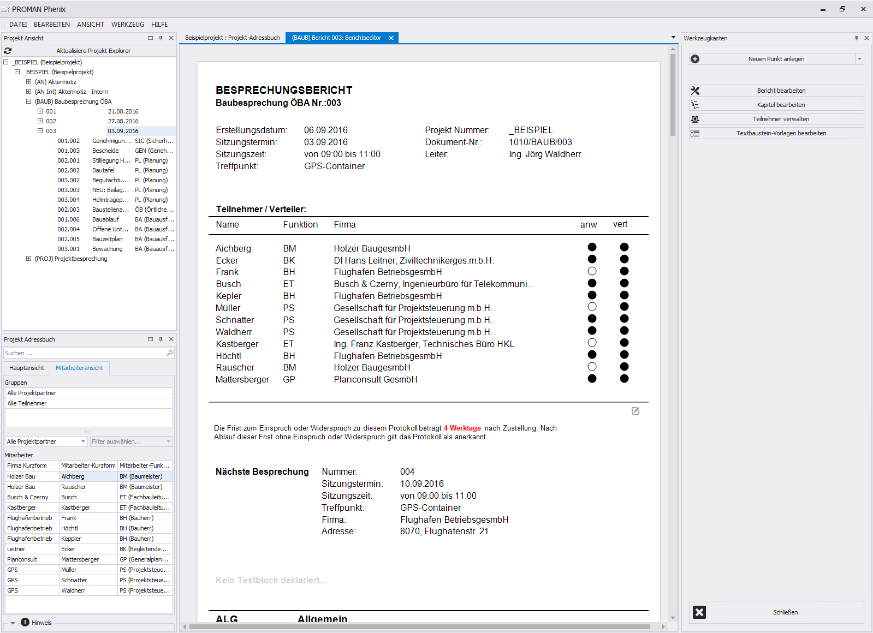Expand report 001 in the tree
The width and height of the screenshot is (873, 633).
pos(40,111)
